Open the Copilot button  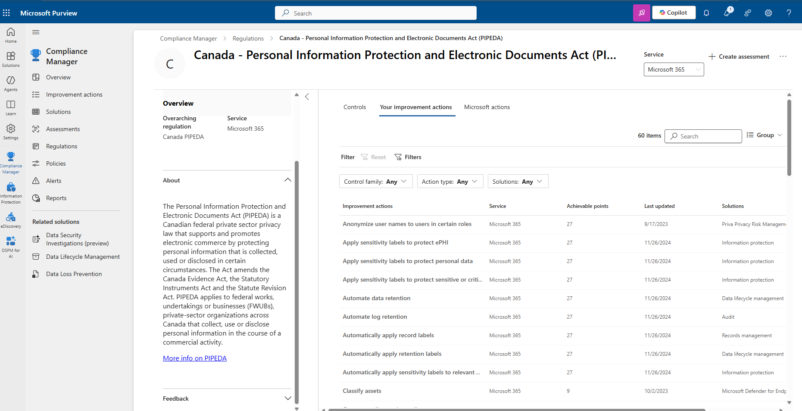click(674, 13)
